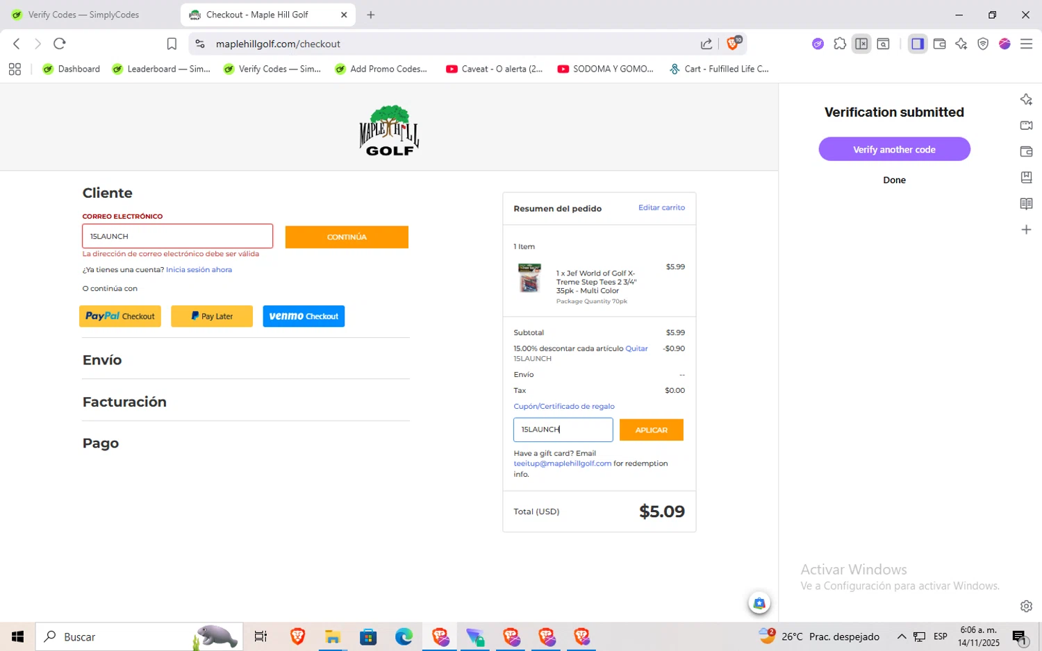Click the Windows taskbar search box
The height and width of the screenshot is (651, 1042).
click(139, 636)
